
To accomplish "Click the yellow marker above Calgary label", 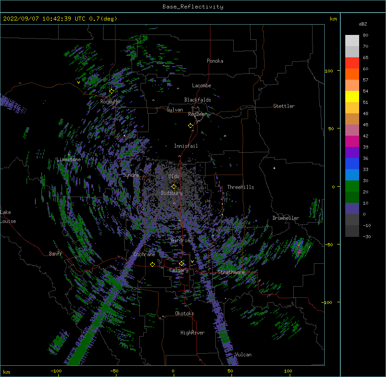I will pos(181,264).
